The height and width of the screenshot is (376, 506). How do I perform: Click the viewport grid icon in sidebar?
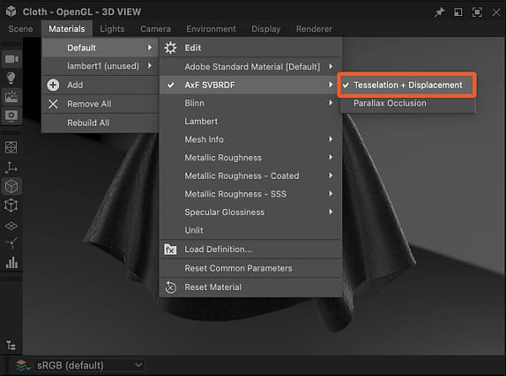11,148
